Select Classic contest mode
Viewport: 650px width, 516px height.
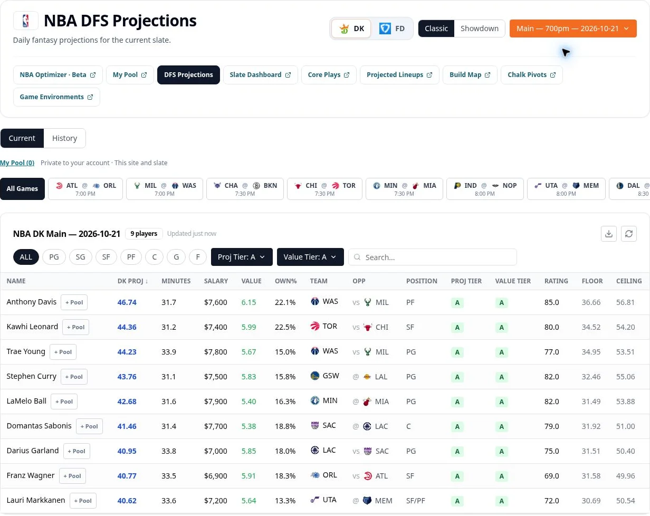point(436,28)
